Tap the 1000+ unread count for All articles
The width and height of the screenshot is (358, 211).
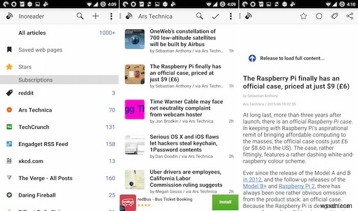pos(107,33)
